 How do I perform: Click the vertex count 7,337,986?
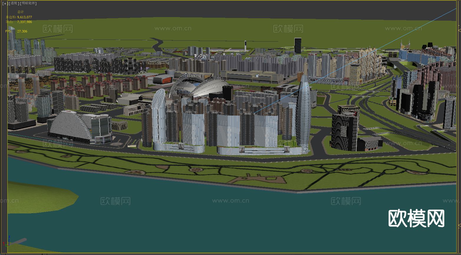(24, 22)
